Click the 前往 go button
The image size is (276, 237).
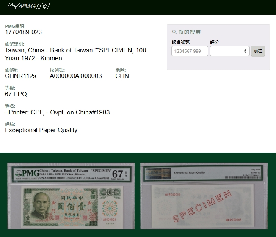258,51
